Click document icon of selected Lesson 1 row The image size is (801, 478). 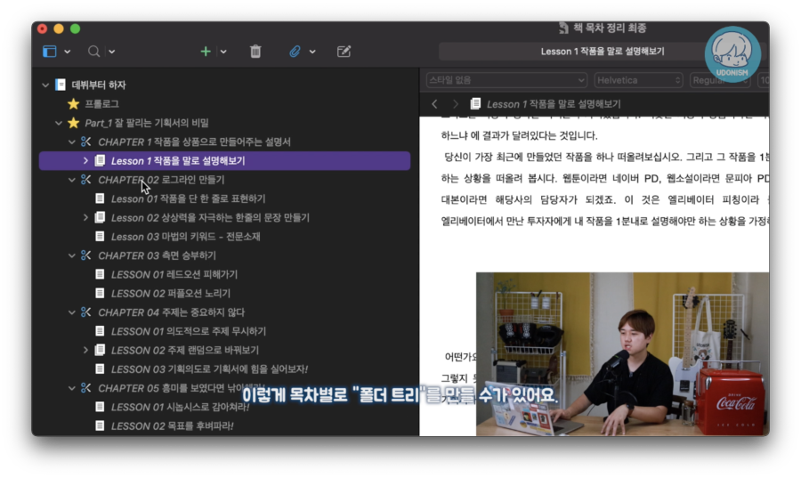100,161
